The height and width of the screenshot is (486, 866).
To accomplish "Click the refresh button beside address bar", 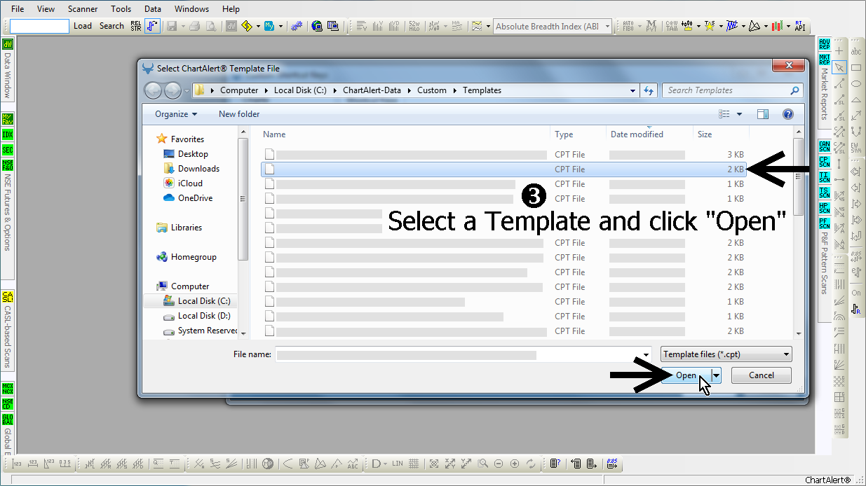I will [x=649, y=90].
